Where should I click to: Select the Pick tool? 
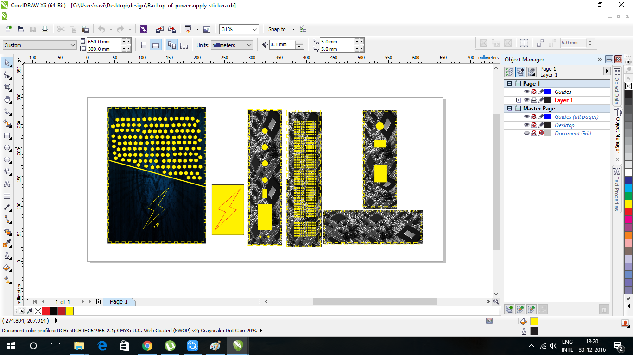[x=7, y=63]
